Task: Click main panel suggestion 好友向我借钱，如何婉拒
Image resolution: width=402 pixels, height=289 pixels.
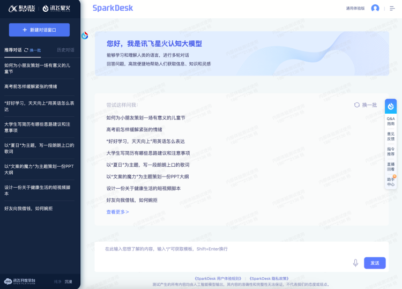Action: click(x=132, y=201)
